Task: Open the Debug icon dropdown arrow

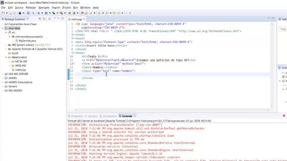Action: 42,13
